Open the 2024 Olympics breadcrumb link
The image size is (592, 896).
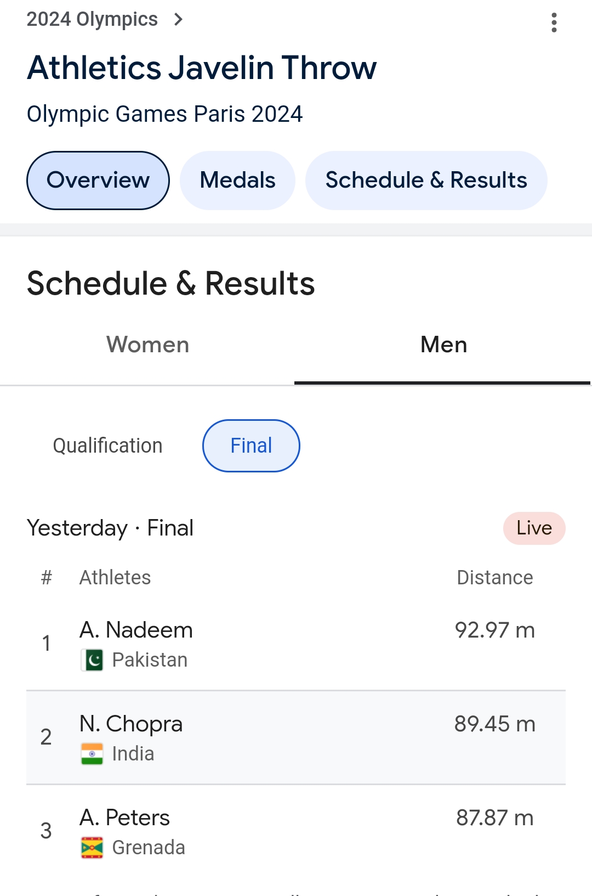92,20
